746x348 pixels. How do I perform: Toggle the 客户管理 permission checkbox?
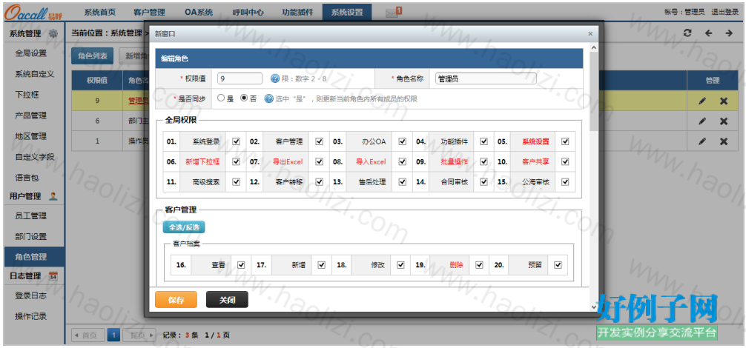click(x=320, y=141)
